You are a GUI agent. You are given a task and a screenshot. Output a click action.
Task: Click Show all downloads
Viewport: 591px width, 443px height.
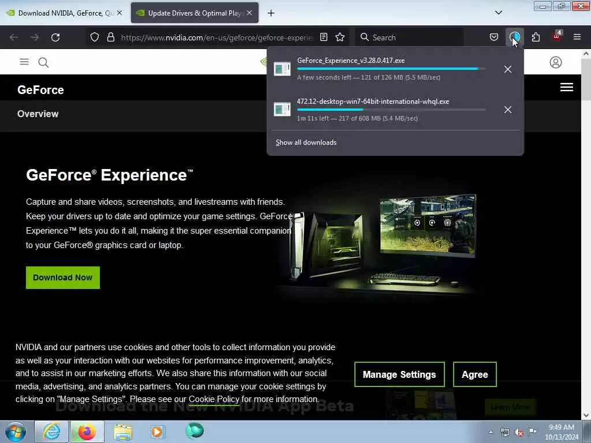pos(306,142)
